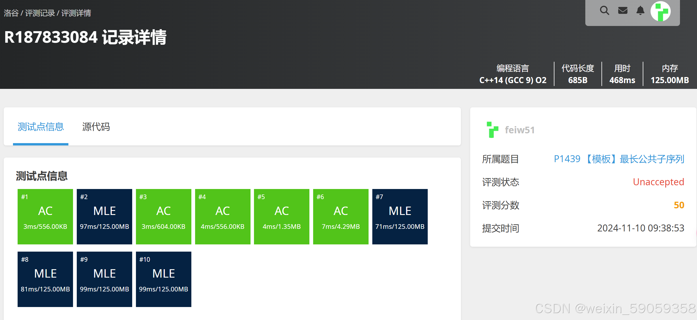
Task: Open the messages envelope icon
Action: pyautogui.click(x=623, y=11)
